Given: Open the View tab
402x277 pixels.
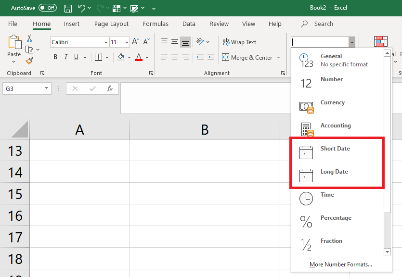Looking at the screenshot, I should click(248, 24).
